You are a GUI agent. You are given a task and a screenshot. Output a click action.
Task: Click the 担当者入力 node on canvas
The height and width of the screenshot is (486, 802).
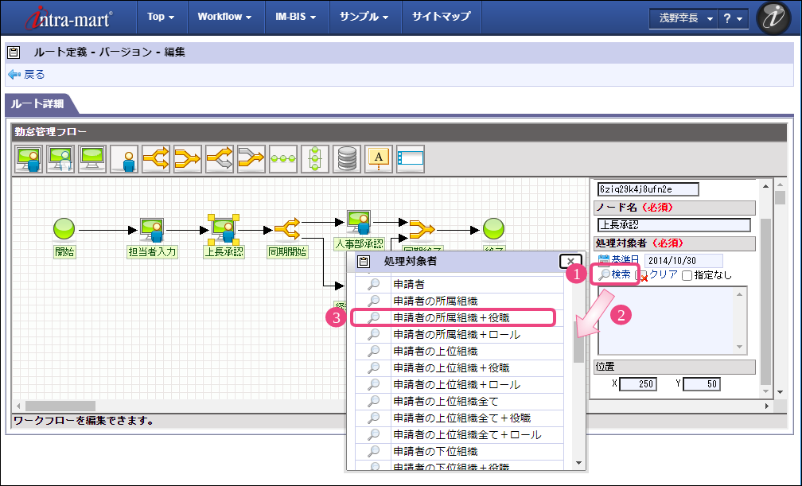[152, 230]
